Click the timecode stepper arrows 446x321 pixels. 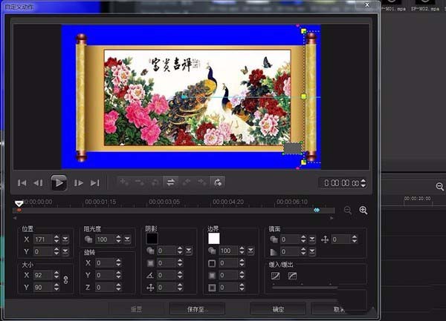point(363,183)
